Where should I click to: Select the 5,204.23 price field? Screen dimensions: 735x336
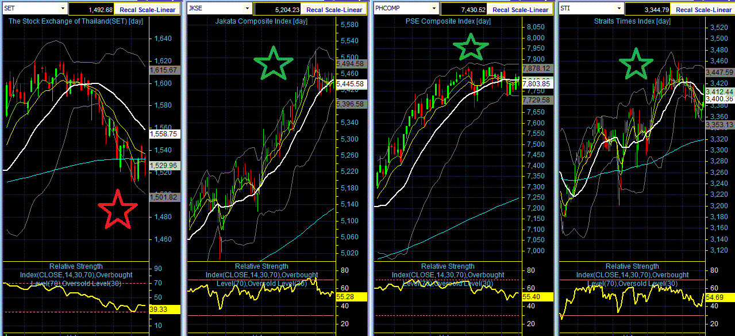pos(277,9)
